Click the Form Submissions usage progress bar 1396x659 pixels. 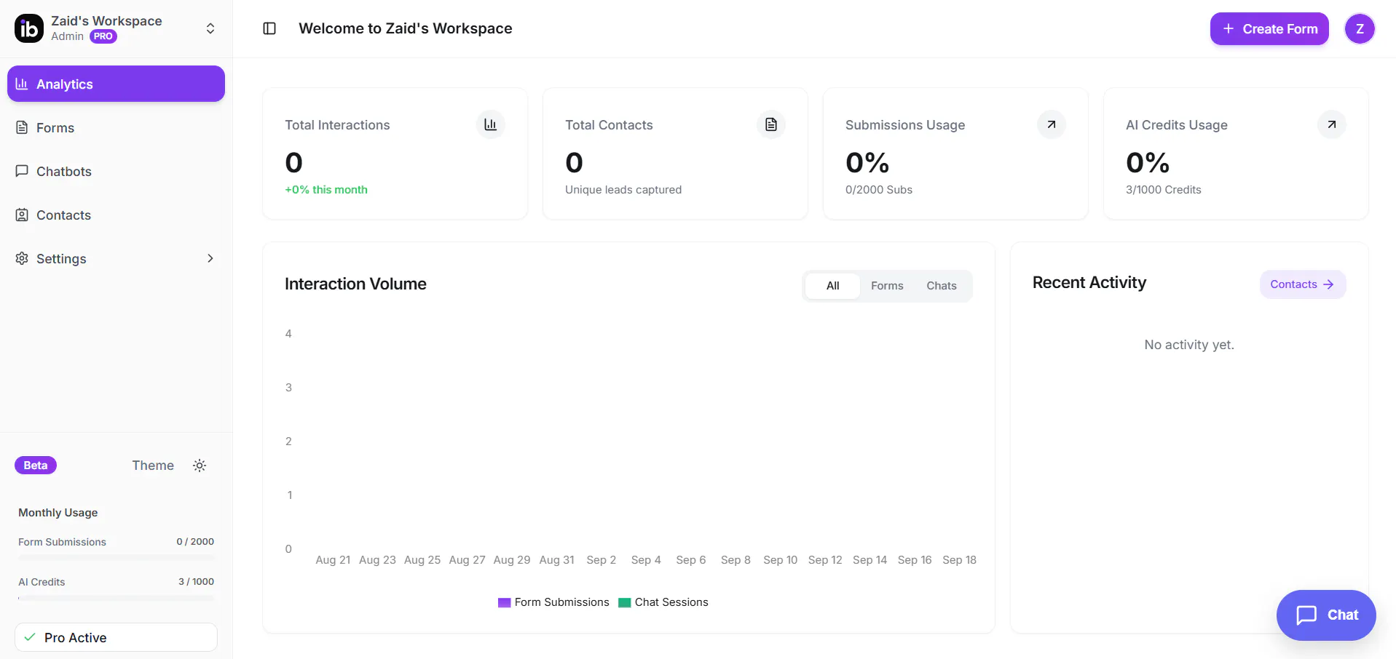[116, 557]
